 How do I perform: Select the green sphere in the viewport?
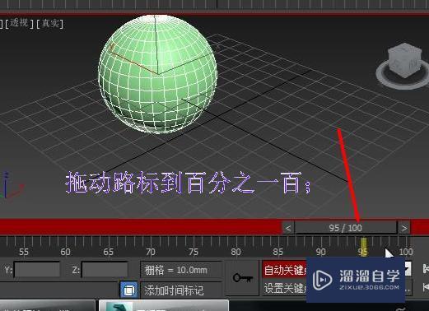(158, 74)
